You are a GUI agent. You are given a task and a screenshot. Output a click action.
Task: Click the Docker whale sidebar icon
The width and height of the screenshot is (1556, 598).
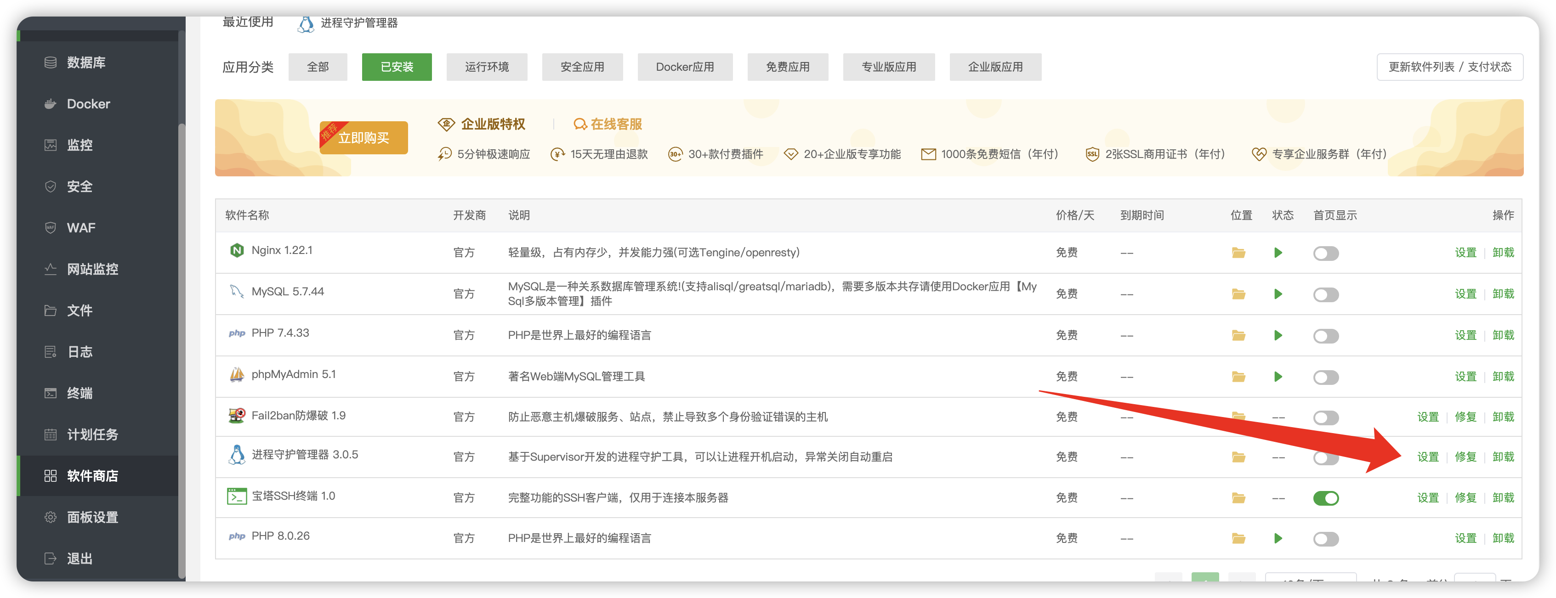click(51, 104)
